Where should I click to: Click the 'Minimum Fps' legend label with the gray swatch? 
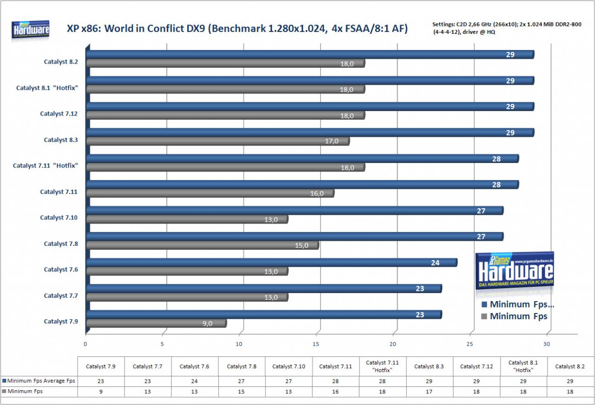(518, 316)
